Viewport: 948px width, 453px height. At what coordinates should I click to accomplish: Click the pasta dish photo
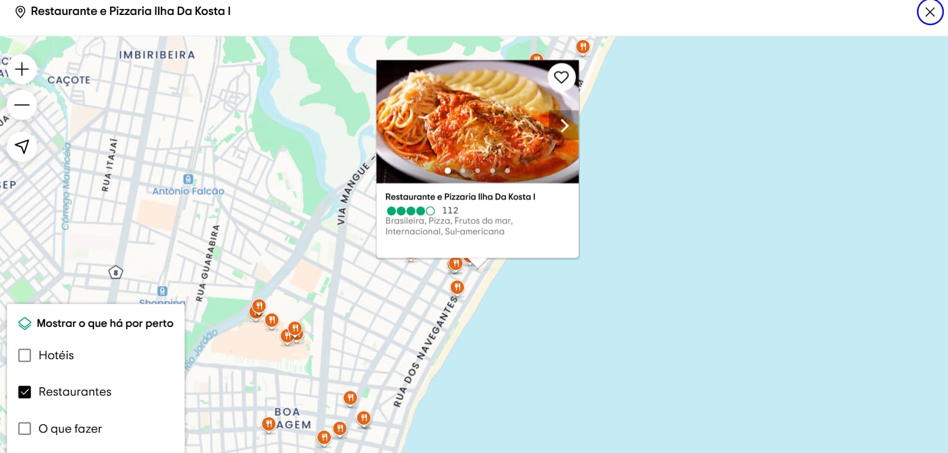pyautogui.click(x=478, y=121)
